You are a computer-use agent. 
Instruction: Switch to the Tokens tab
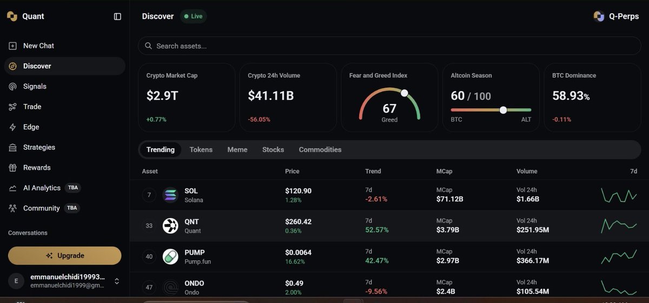point(201,149)
